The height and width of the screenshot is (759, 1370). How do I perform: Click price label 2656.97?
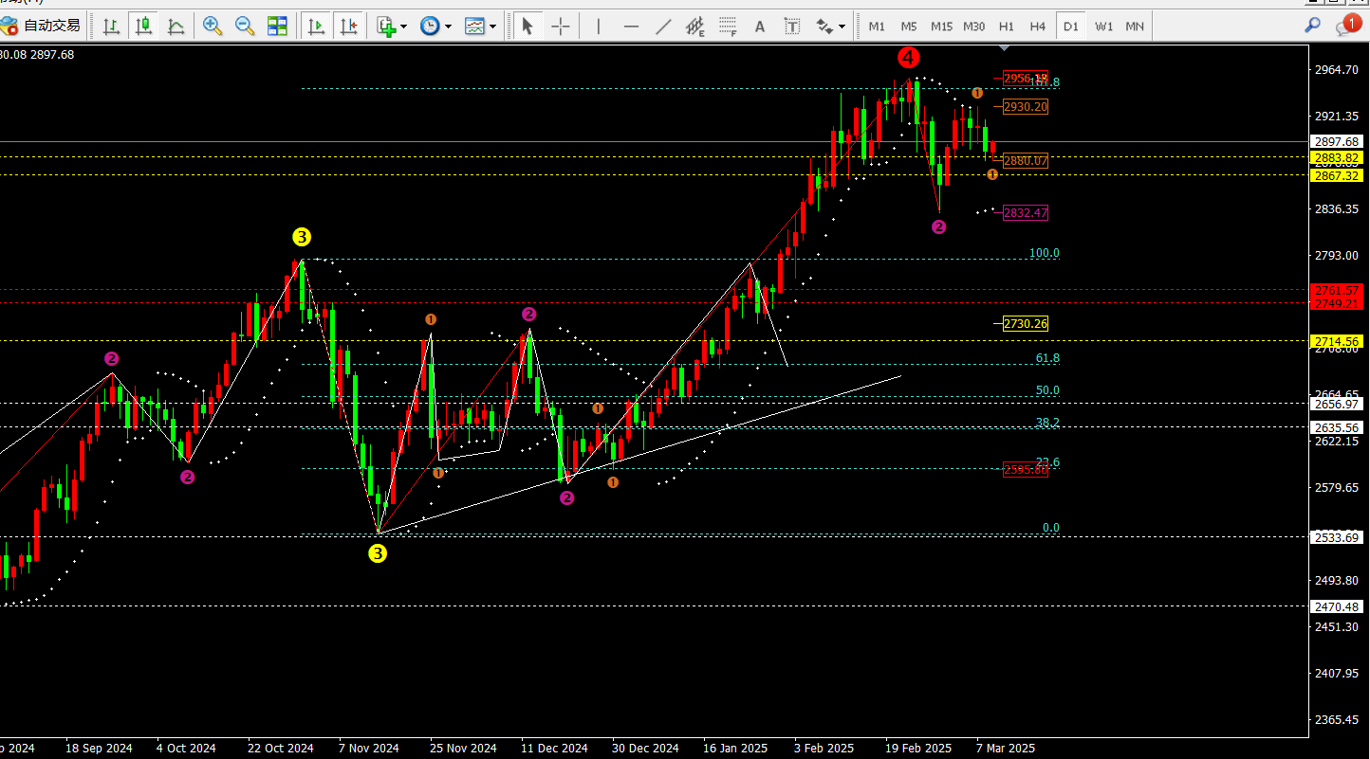[x=1338, y=404]
